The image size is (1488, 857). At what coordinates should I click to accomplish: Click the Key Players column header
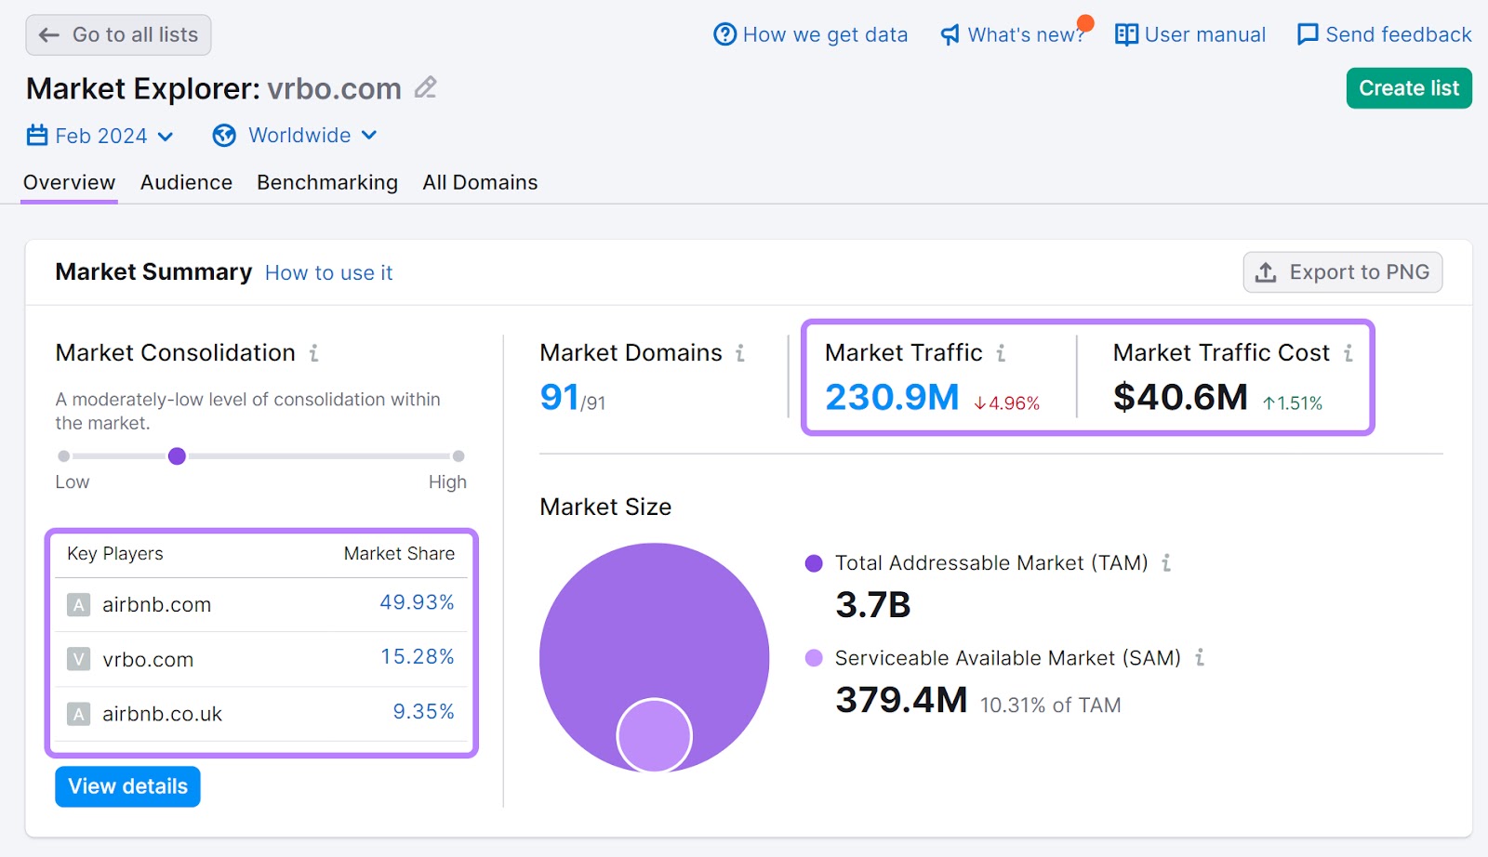coord(115,554)
